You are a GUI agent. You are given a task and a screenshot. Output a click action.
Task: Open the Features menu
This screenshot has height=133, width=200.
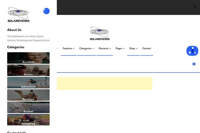(69, 49)
